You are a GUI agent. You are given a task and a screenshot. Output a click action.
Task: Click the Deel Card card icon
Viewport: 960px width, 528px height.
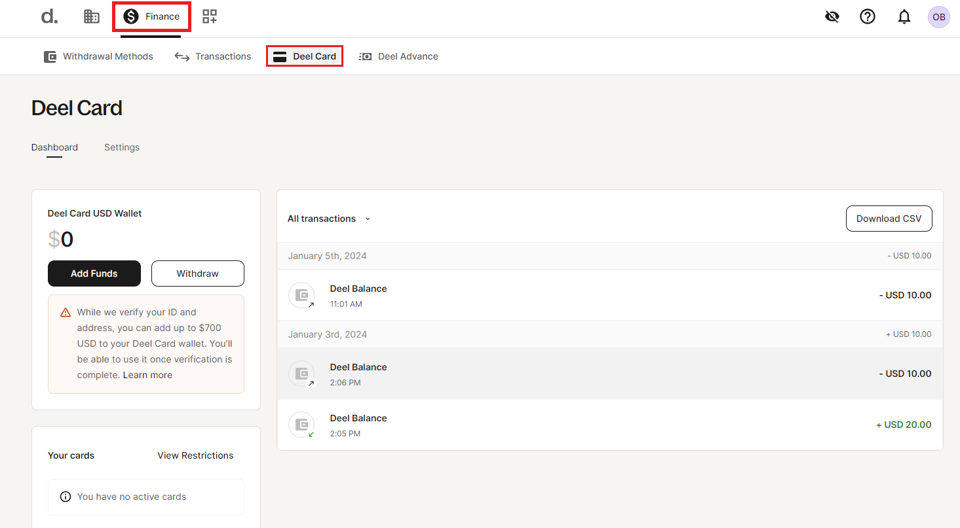click(x=280, y=57)
